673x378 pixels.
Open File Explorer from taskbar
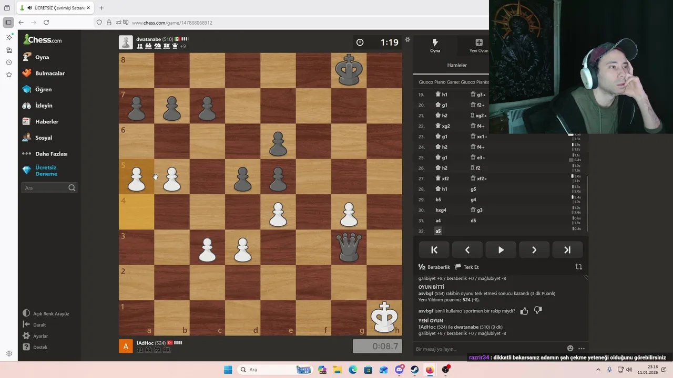point(337,370)
